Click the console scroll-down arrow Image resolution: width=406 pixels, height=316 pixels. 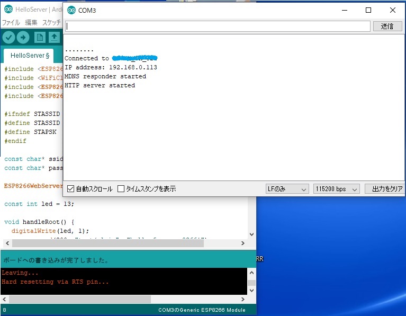coord(251,291)
